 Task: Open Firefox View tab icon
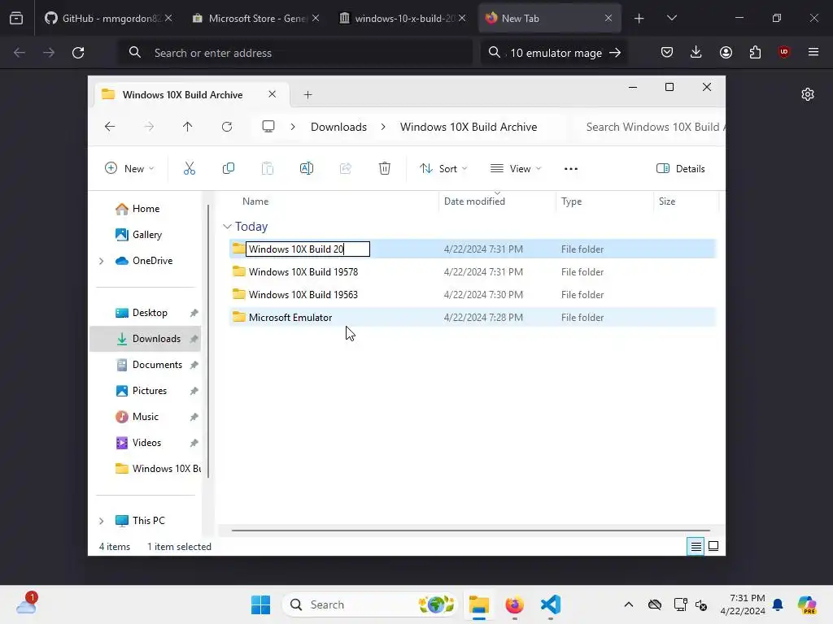[x=16, y=18]
